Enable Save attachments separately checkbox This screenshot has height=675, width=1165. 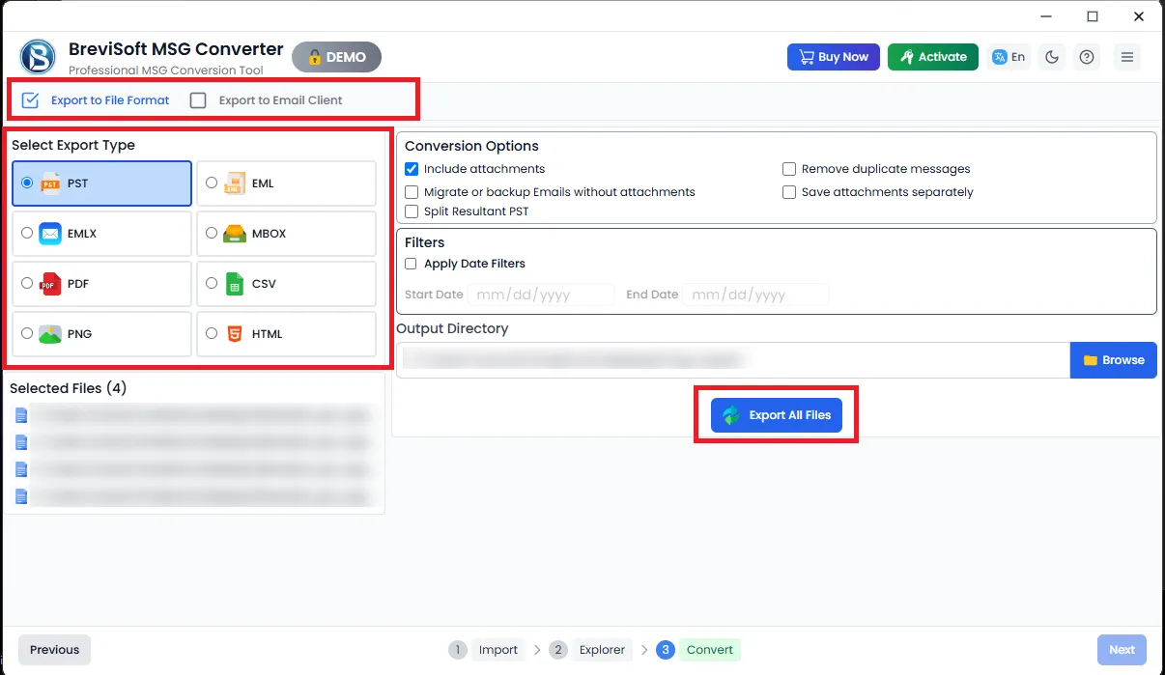[789, 192]
